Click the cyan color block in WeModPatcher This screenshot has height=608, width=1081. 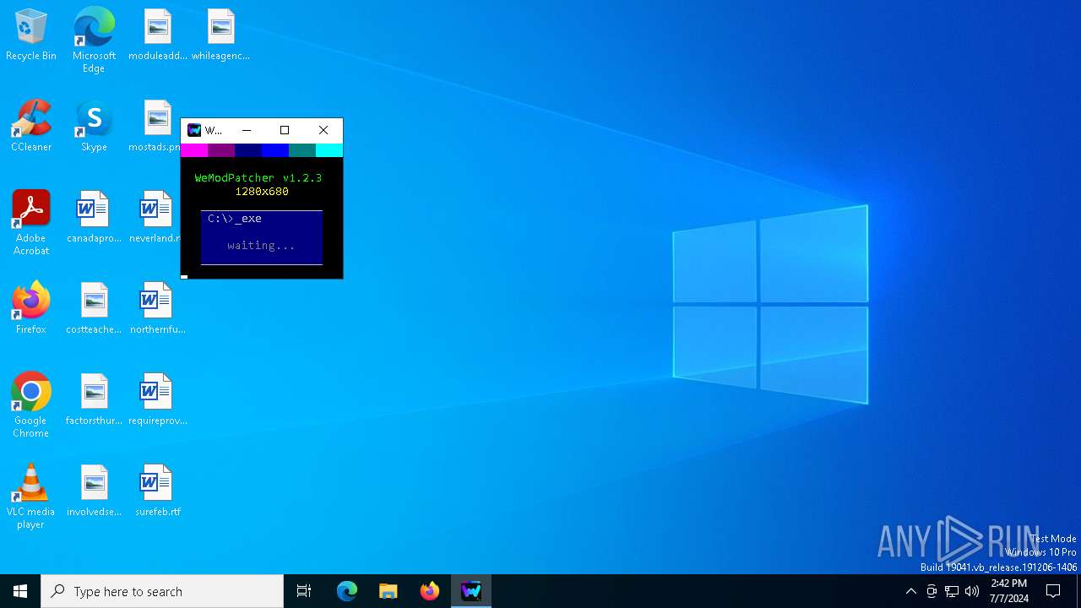pos(329,150)
